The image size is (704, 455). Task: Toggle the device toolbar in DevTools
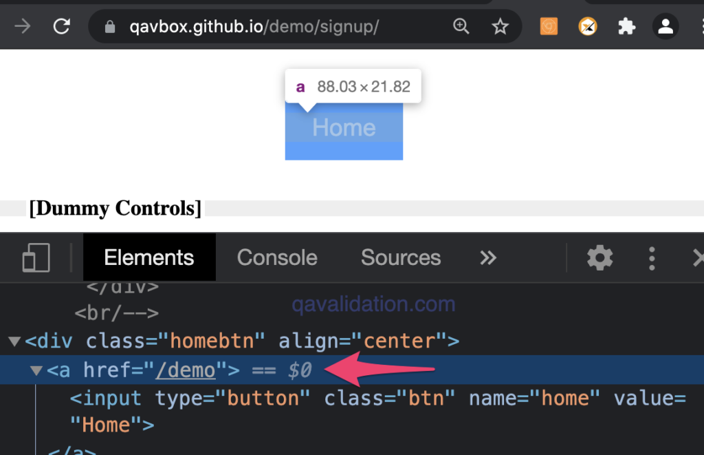(x=36, y=257)
